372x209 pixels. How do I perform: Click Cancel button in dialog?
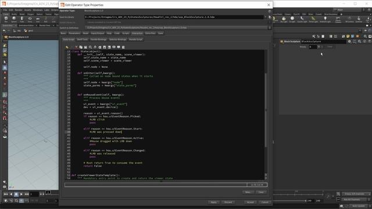pos(265,203)
